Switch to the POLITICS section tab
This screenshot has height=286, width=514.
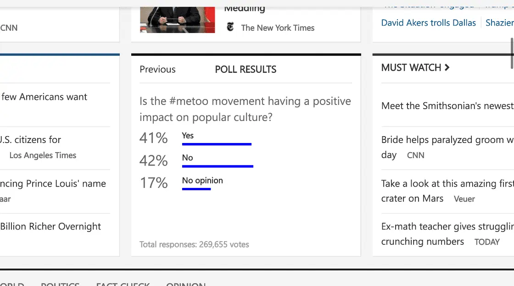point(60,284)
